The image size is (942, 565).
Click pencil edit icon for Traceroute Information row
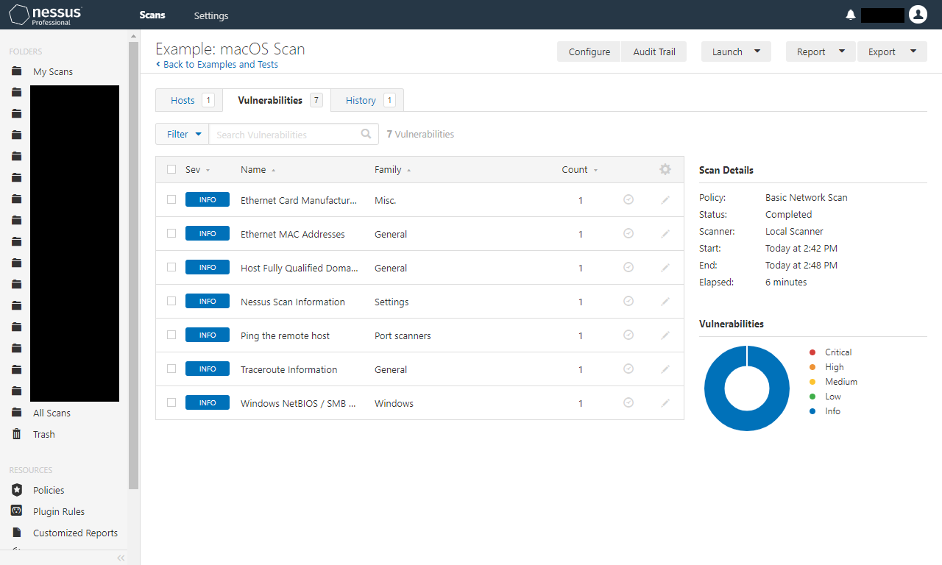pyautogui.click(x=665, y=369)
